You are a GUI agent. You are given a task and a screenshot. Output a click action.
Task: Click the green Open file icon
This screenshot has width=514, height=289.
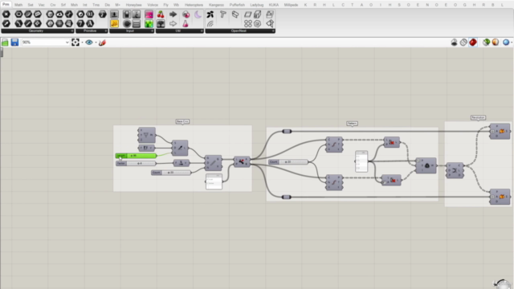(x=5, y=43)
